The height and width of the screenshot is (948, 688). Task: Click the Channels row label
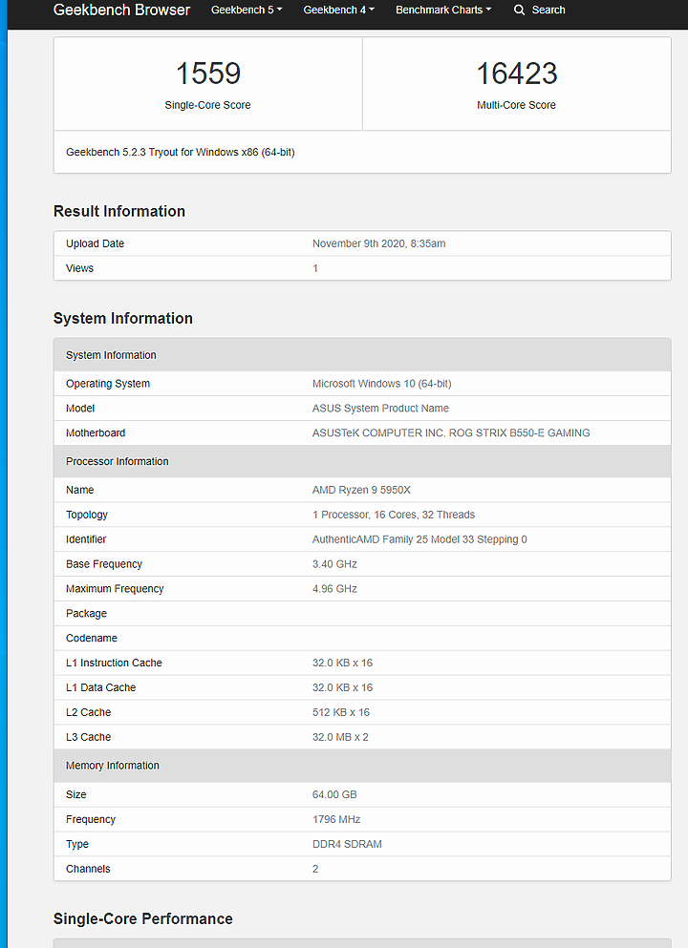click(x=88, y=870)
